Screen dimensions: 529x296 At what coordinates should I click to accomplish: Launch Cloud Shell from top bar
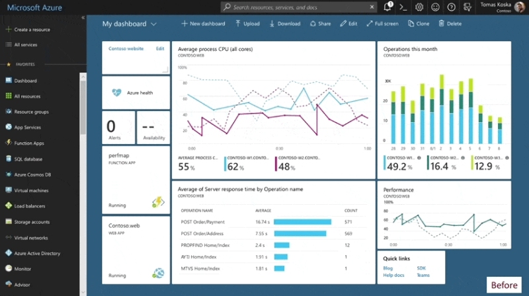403,7
